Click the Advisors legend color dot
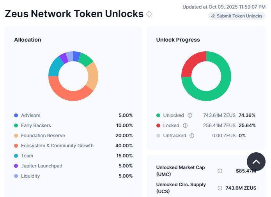This screenshot has height=197, width=271. point(16,115)
